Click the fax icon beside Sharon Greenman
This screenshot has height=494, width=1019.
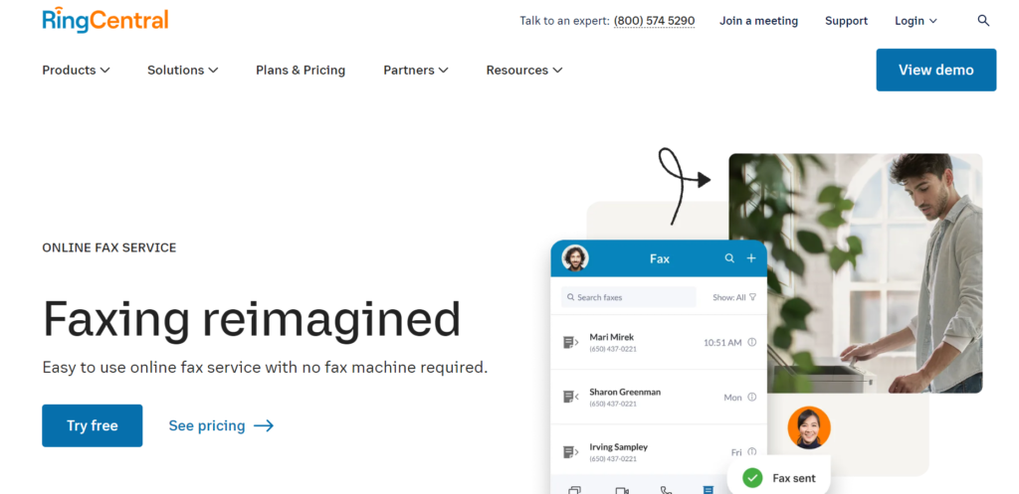click(570, 397)
